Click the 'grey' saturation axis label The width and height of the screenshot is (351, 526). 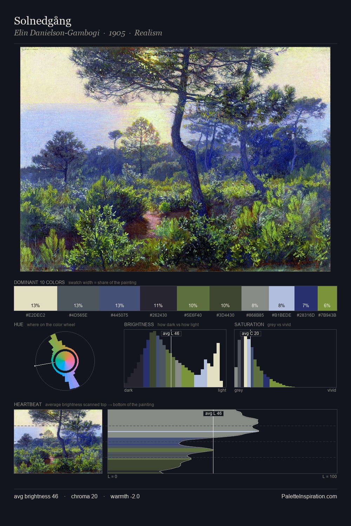(x=239, y=390)
